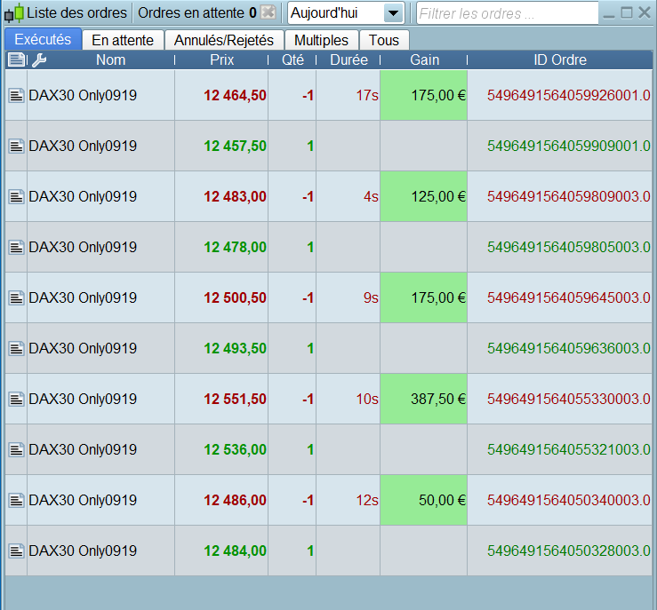This screenshot has width=657, height=610.
Task: Open the Aujourd'hui period dropdown
Action: coord(346,13)
